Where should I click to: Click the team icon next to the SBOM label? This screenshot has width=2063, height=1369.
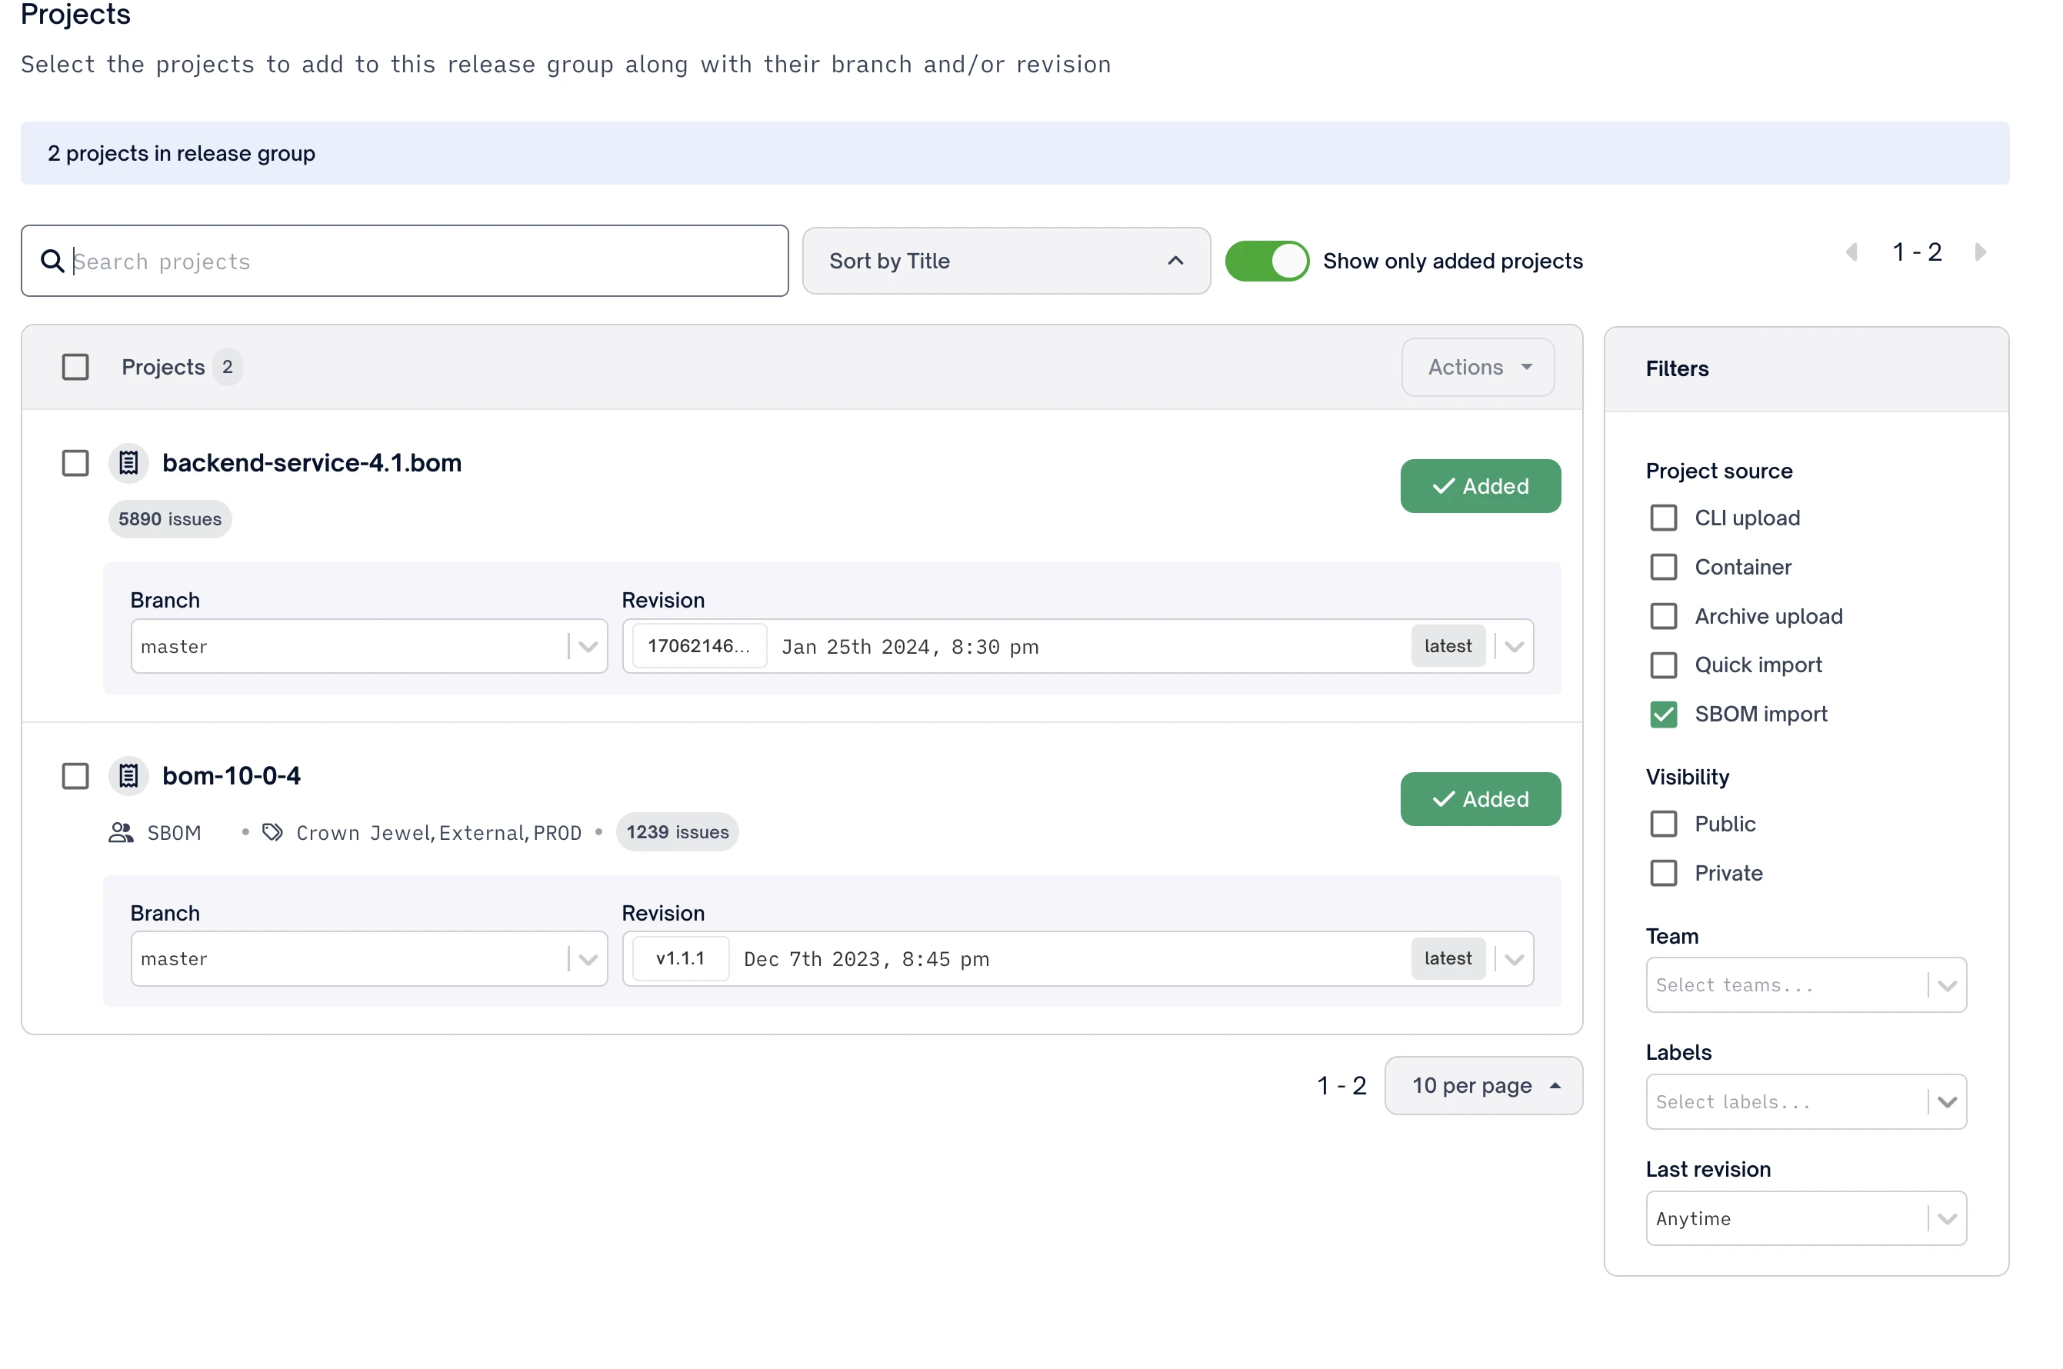pyautogui.click(x=121, y=832)
